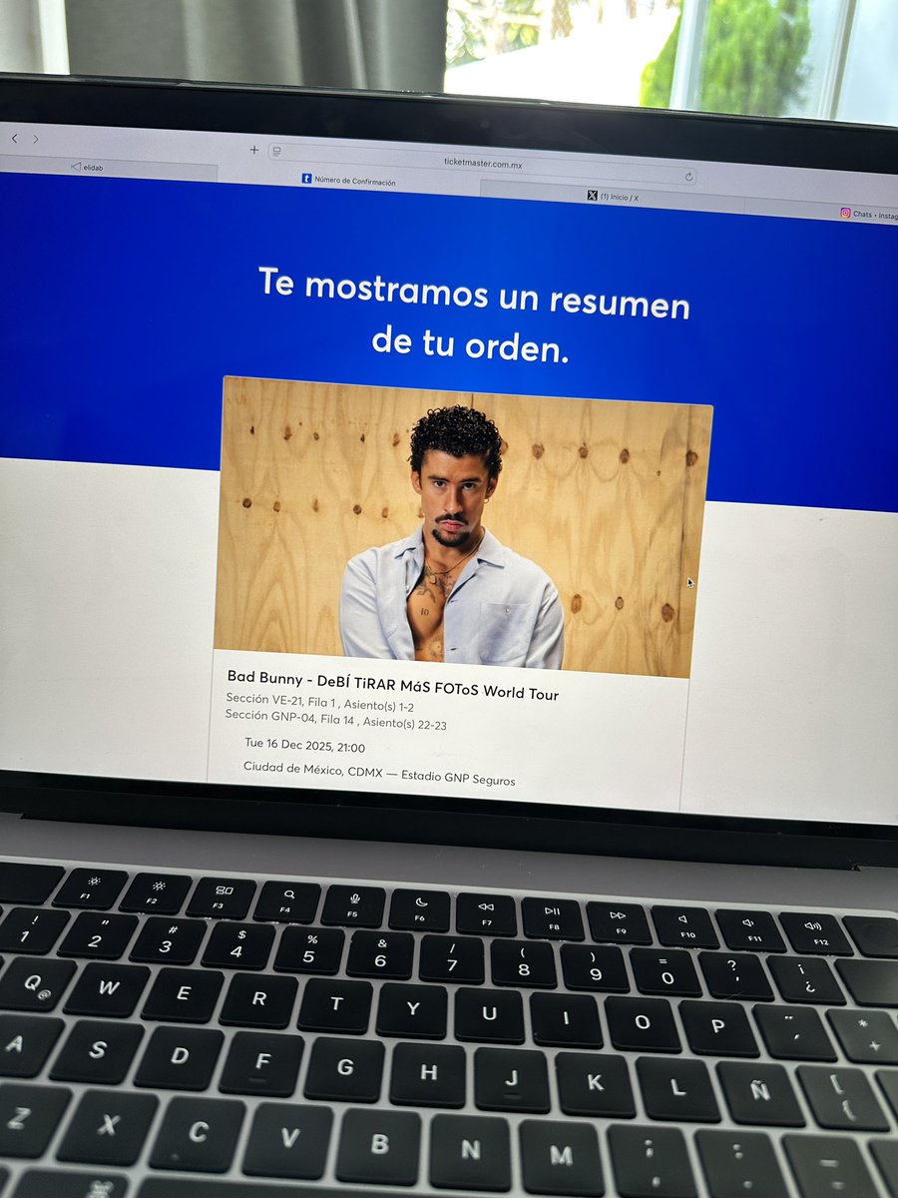This screenshot has height=1198, width=898.
Task: Focus the ticketmaster.com.mx address field
Action: [483, 165]
